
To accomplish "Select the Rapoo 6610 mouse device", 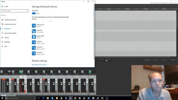I will click(x=38, y=37).
